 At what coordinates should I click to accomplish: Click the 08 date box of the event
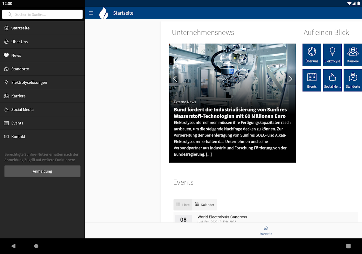click(183, 219)
